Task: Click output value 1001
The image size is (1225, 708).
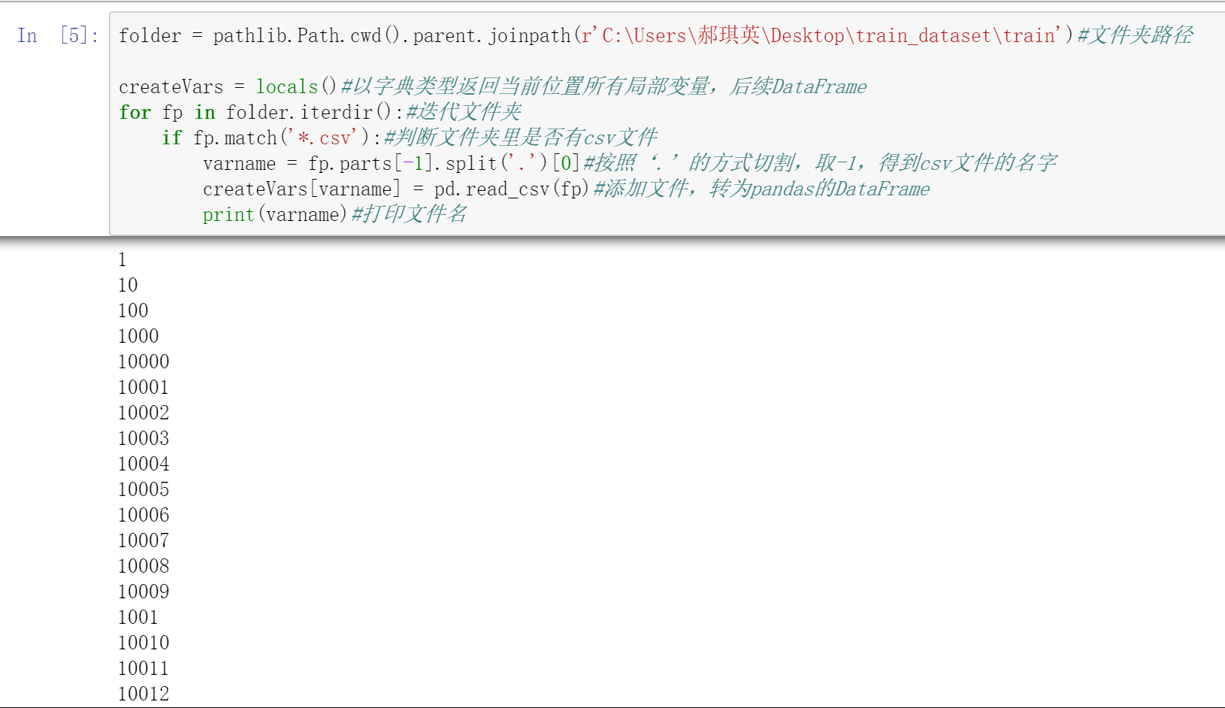Action: [x=138, y=617]
